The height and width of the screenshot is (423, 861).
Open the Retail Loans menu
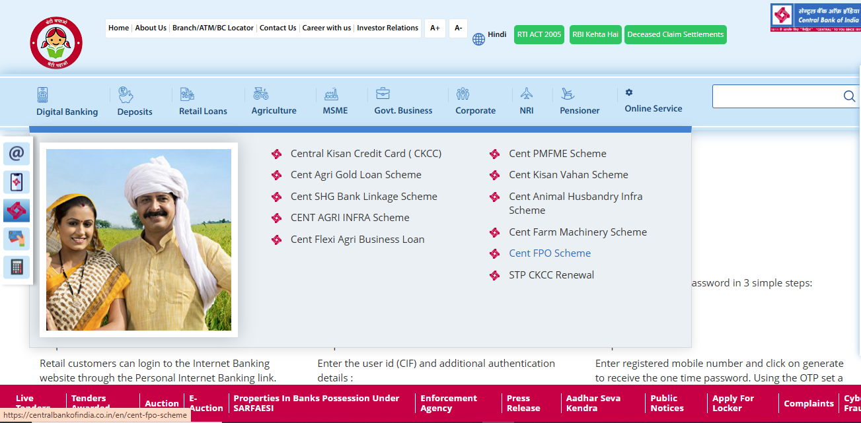(203, 111)
